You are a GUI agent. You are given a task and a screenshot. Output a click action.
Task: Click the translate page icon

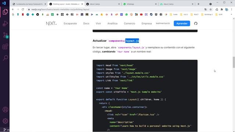206,10
